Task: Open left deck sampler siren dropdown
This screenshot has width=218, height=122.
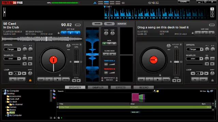Action: [19, 59]
